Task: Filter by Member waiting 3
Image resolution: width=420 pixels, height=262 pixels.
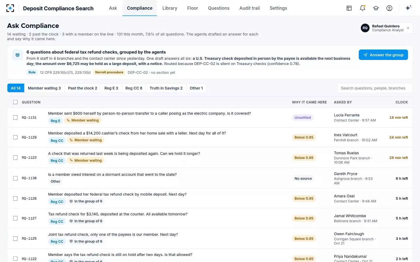Action: point(44,88)
